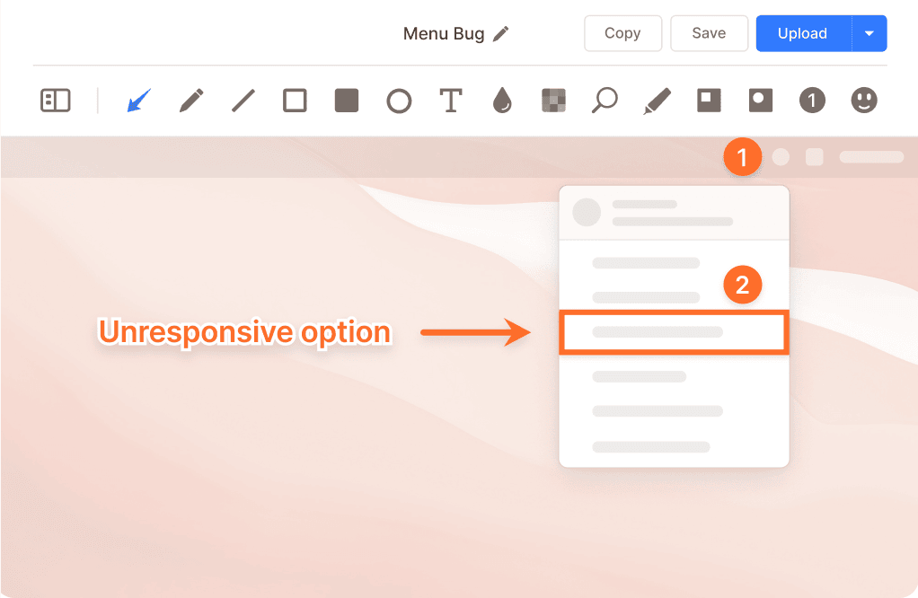Select the Pixelate tool
Image resolution: width=918 pixels, height=598 pixels.
click(x=553, y=101)
